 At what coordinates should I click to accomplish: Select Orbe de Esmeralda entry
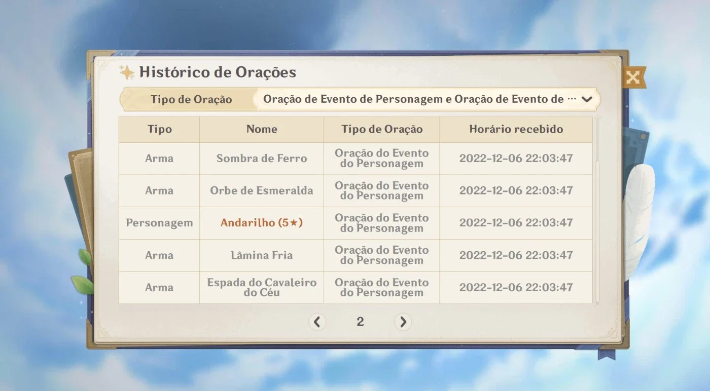coord(262,191)
